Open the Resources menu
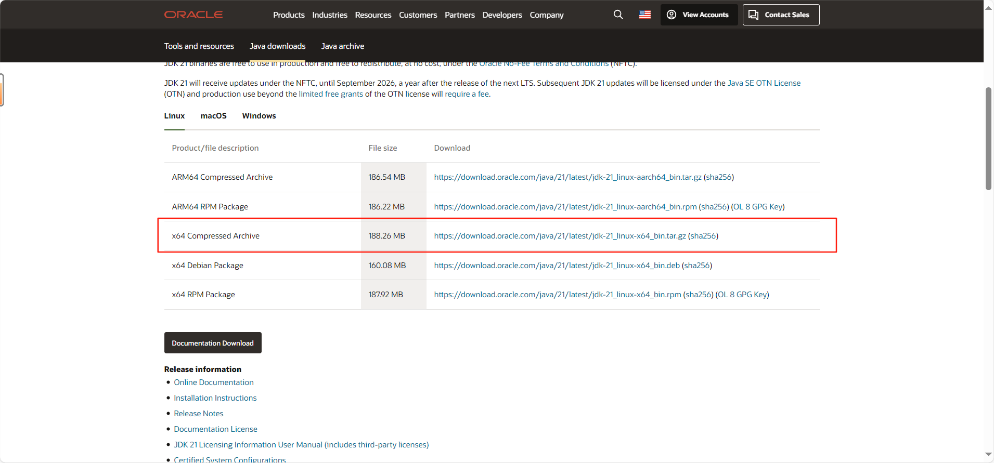994x463 pixels. (373, 15)
